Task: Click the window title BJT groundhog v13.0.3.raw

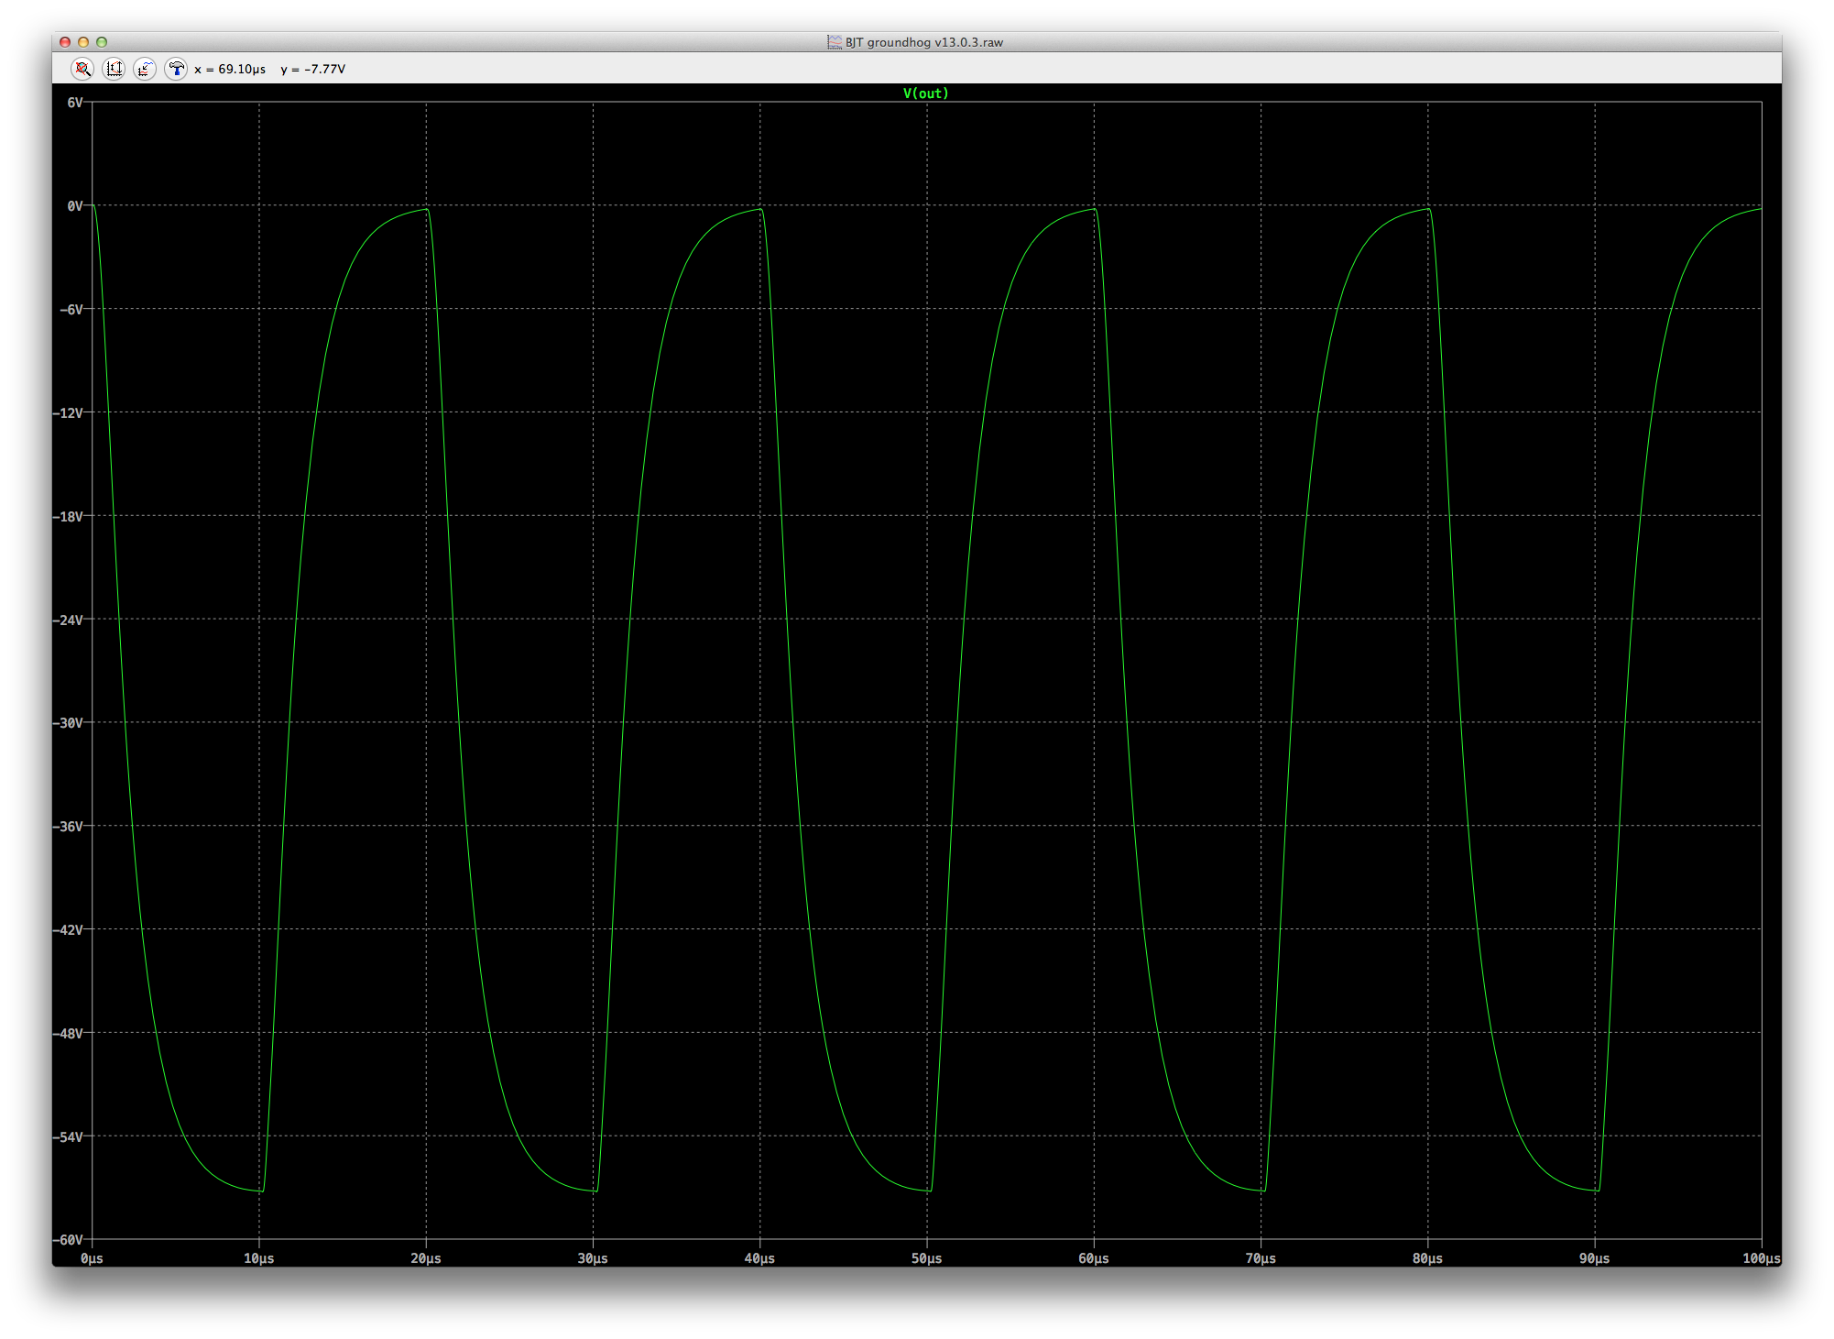Action: click(923, 42)
